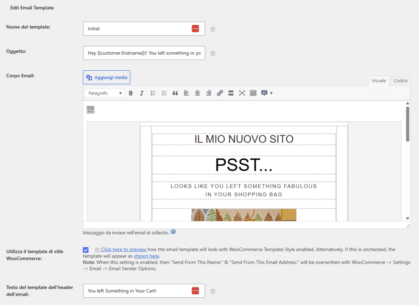This screenshot has width=419, height=305.
Task: Open the Click here to preview link
Action: tap(124, 249)
